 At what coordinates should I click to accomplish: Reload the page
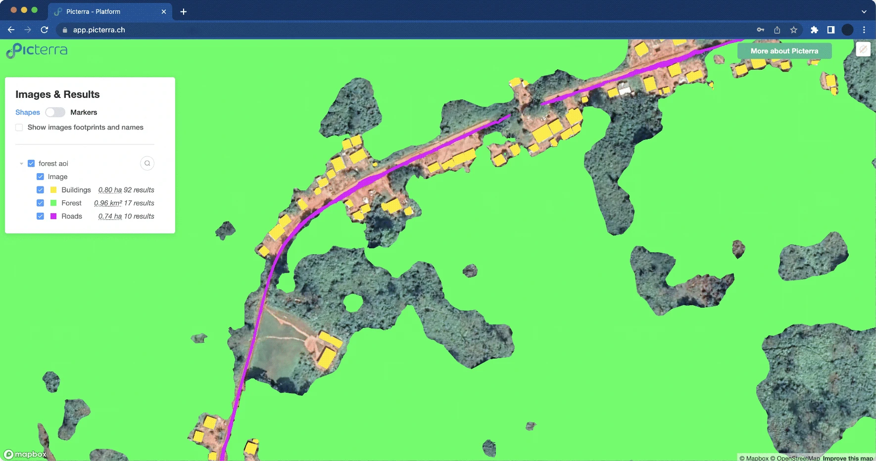point(45,30)
